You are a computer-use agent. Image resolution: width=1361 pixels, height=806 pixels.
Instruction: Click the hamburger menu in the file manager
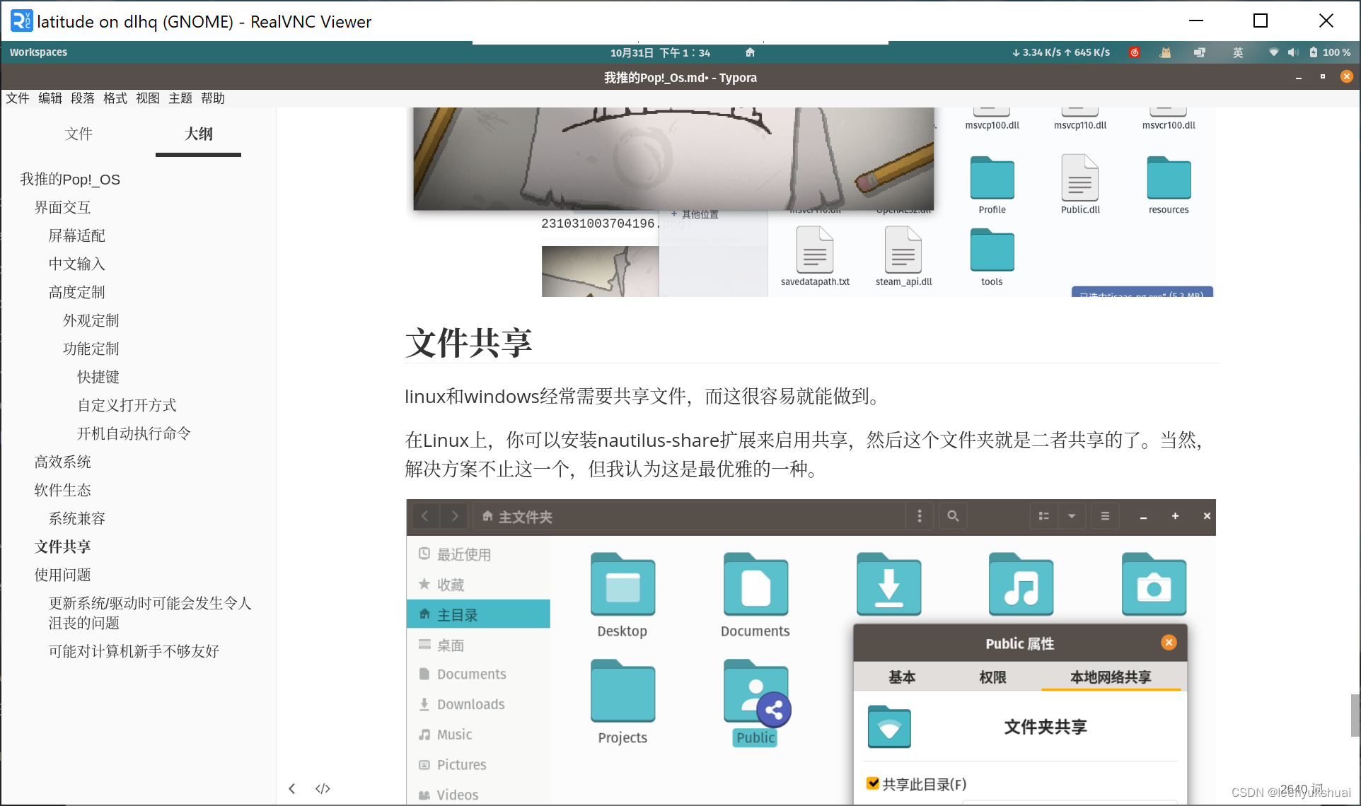point(1105,516)
